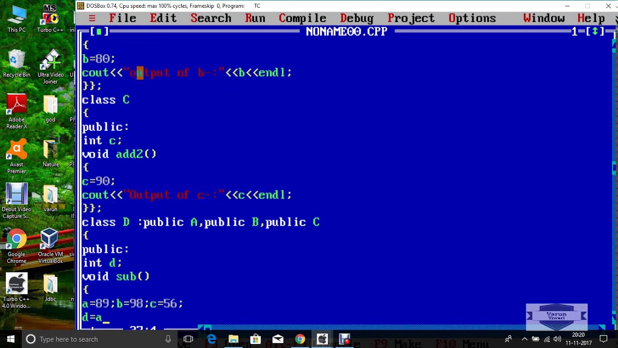Open the varun folder on desktop

coord(50,199)
